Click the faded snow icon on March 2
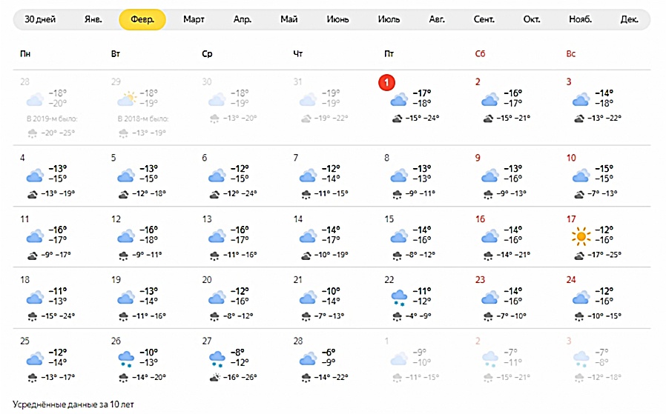 click(x=489, y=358)
